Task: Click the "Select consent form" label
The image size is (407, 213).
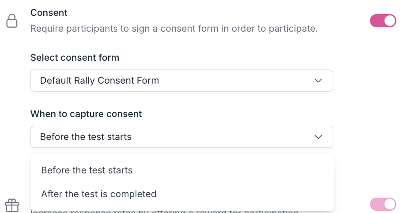Action: tap(75, 58)
